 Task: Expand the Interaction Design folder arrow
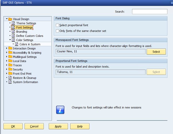(x=7, y=48)
